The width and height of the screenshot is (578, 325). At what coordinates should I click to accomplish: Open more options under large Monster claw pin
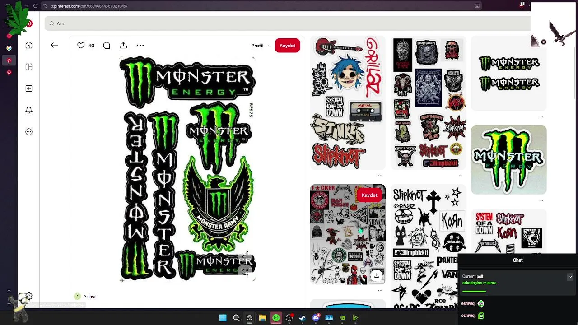pyautogui.click(x=541, y=200)
